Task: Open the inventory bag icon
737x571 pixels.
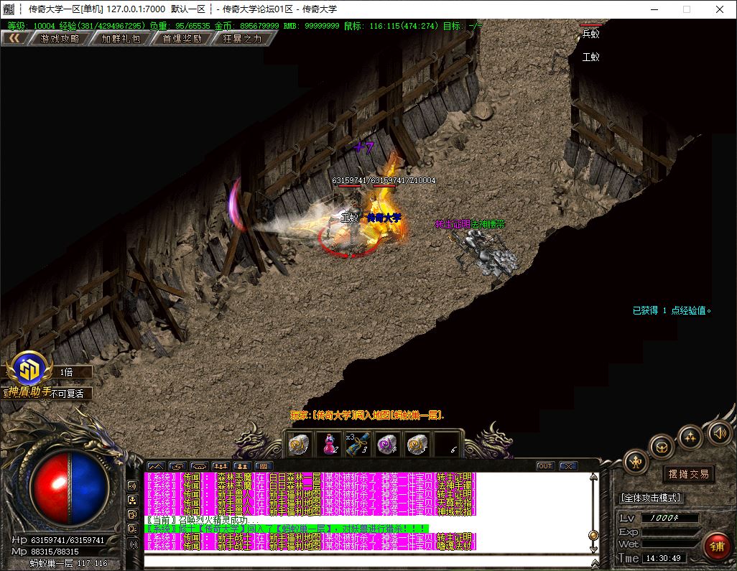Action: point(662,447)
